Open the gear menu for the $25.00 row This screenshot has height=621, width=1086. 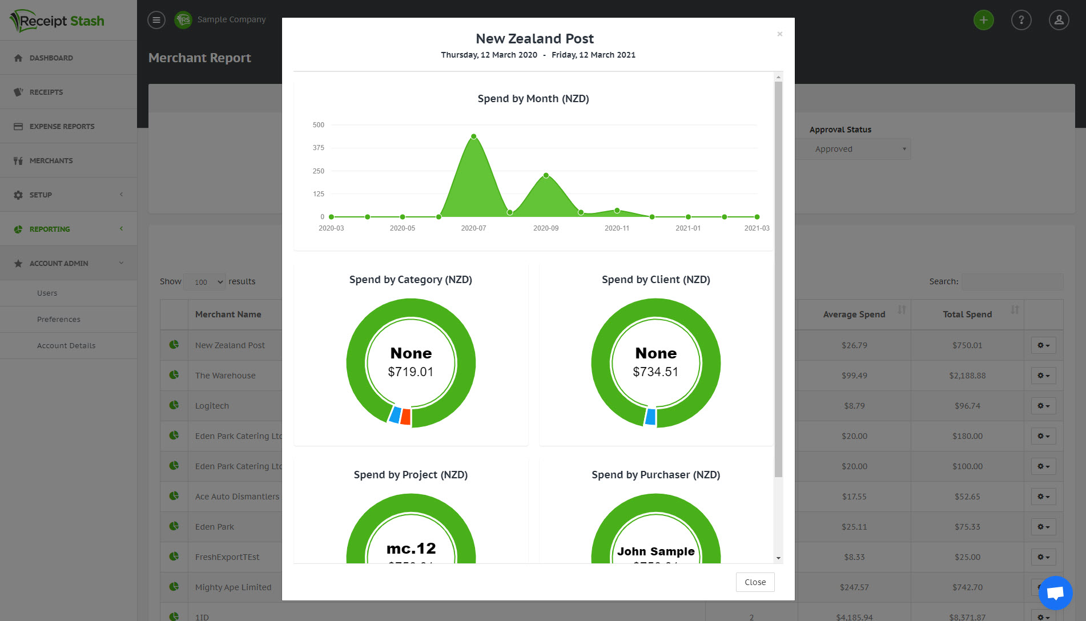pyautogui.click(x=1043, y=557)
